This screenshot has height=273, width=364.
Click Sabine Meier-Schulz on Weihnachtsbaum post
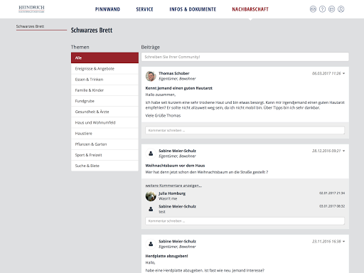(177, 151)
